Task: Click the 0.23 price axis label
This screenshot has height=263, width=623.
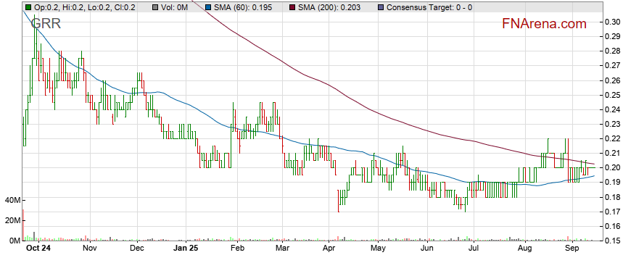Action: pos(613,124)
